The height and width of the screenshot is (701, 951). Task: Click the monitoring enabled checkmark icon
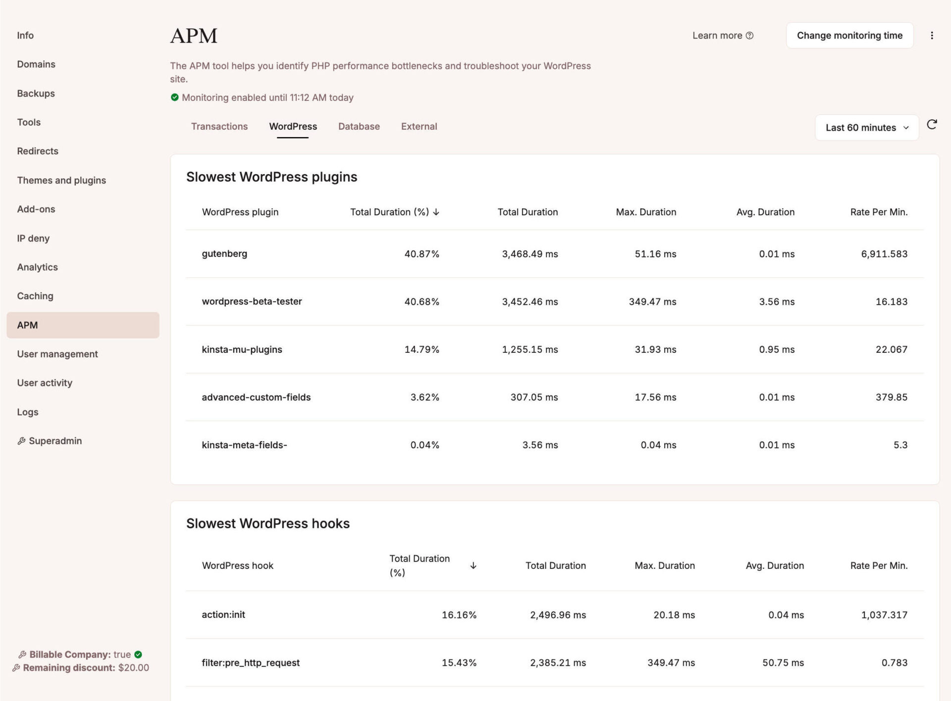tap(176, 97)
